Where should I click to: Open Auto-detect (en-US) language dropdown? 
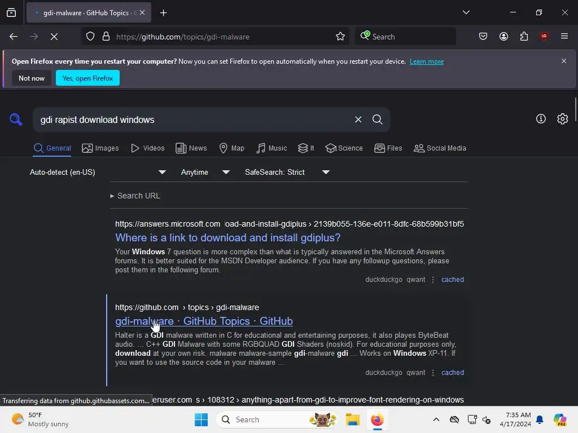98,173
